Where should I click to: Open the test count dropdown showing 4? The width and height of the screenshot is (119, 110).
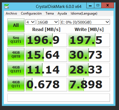[30, 22]
